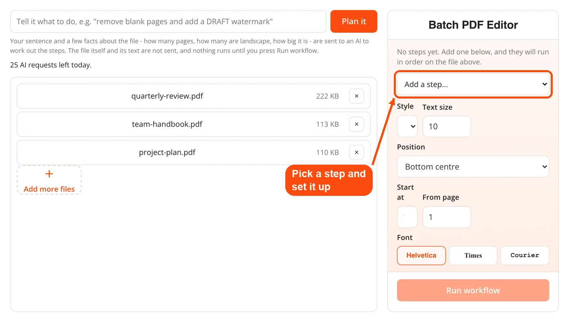
Task: Remove team-handbook.pdf with its × icon
Action: coord(356,124)
